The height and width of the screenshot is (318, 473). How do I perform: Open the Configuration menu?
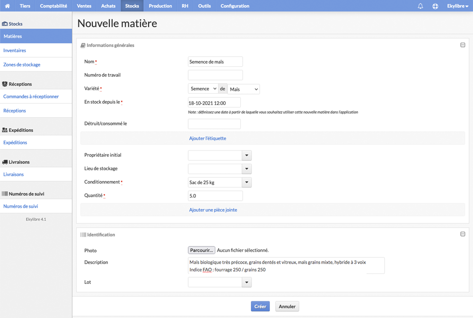click(235, 6)
